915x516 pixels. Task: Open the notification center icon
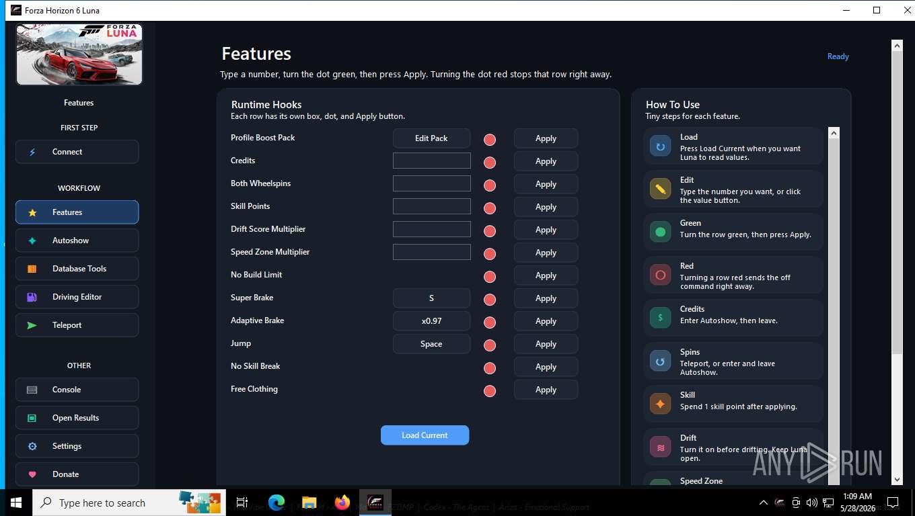[893, 503]
